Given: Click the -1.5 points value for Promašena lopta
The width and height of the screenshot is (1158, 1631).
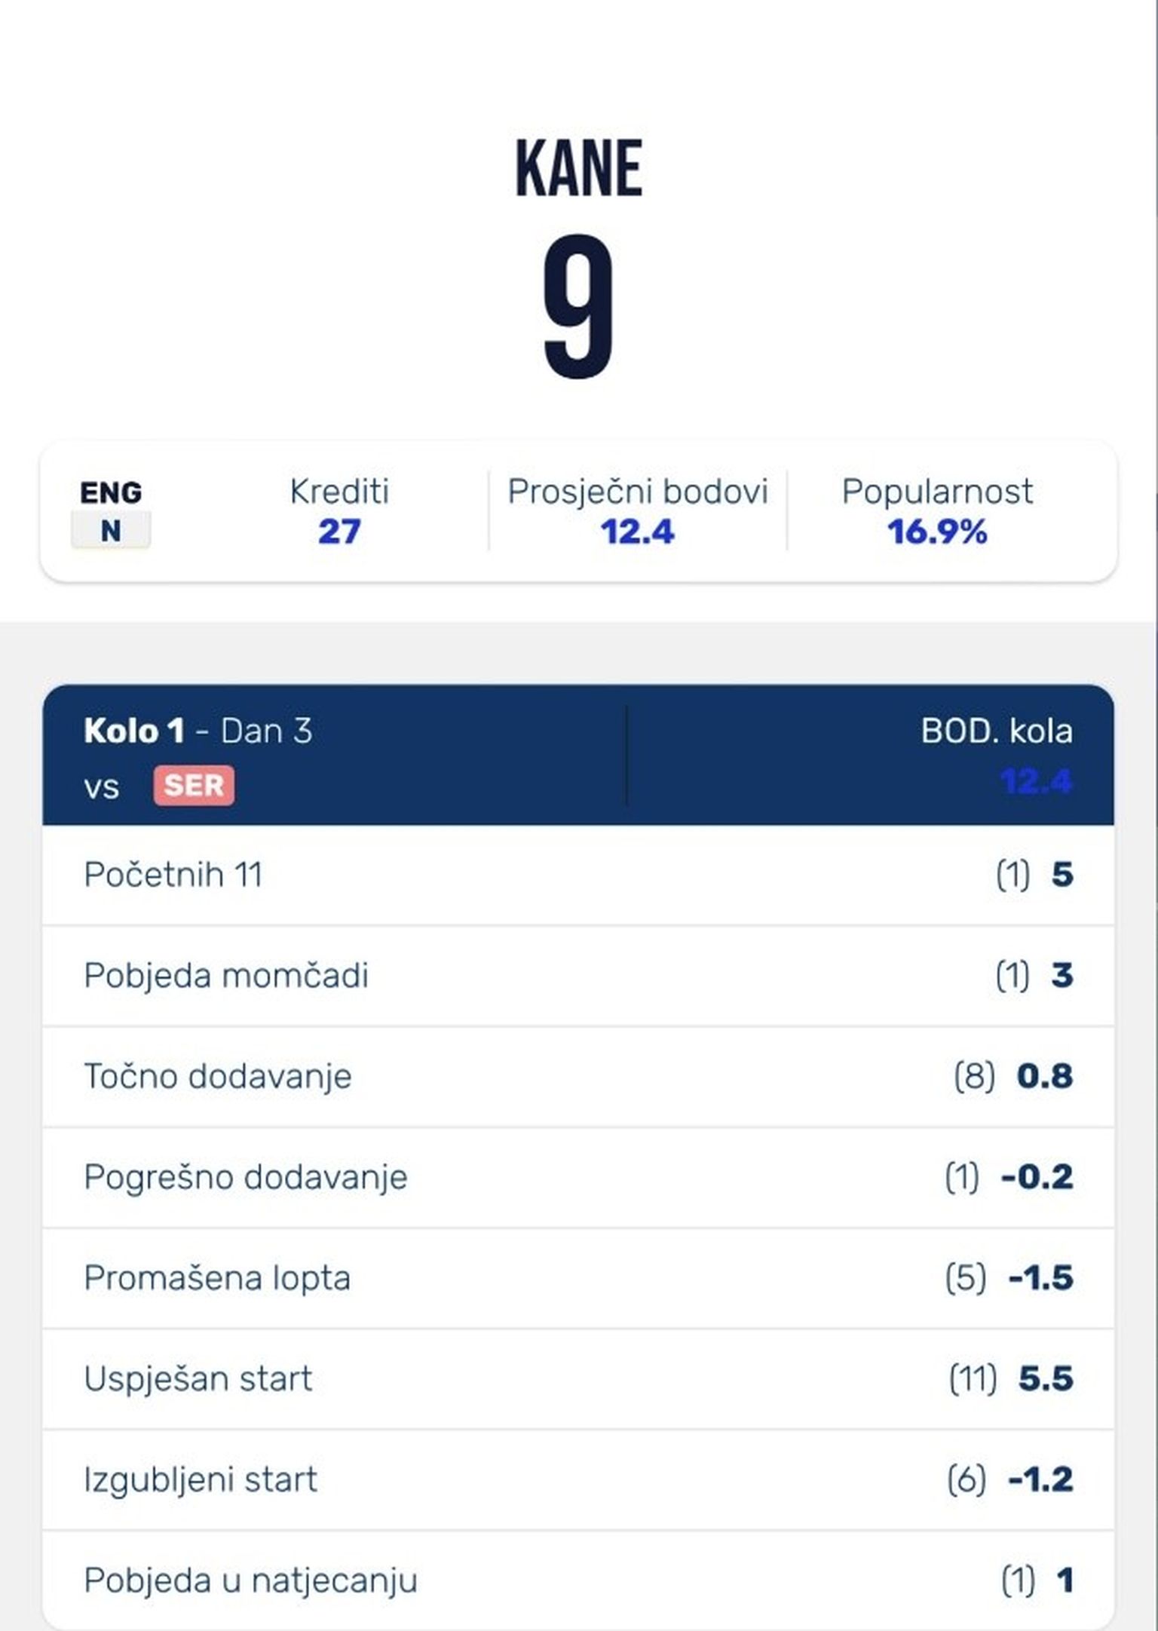Looking at the screenshot, I should (1040, 1278).
